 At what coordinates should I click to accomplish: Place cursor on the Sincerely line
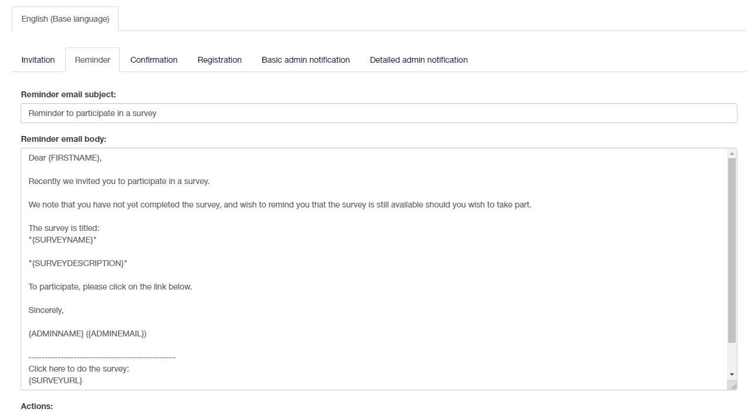click(x=46, y=310)
